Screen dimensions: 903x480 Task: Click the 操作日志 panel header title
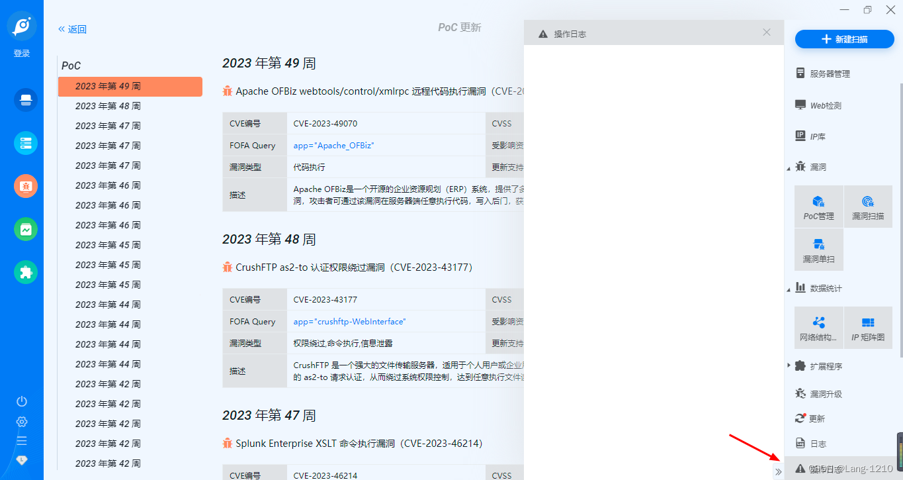pyautogui.click(x=570, y=34)
